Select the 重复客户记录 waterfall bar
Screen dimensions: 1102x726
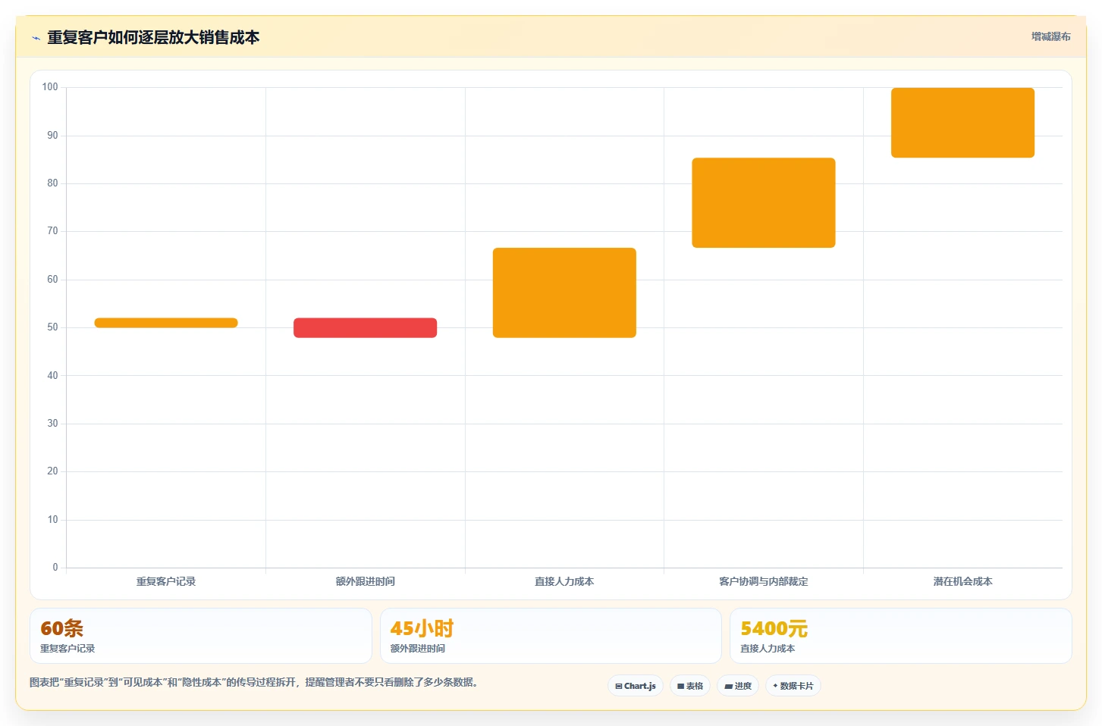(x=166, y=323)
